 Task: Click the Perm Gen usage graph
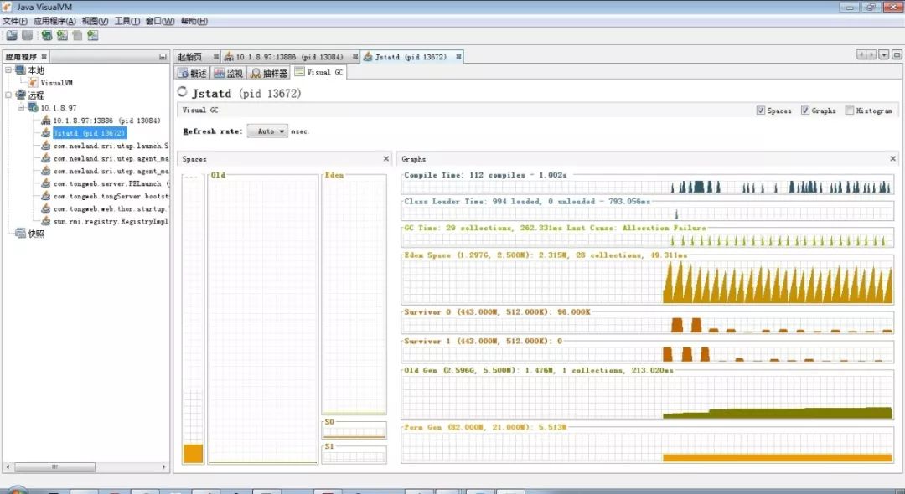point(647,447)
